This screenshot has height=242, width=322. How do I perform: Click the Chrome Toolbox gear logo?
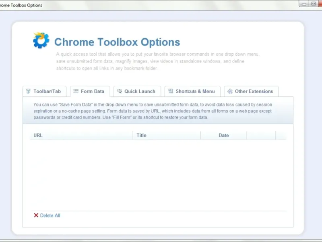point(41,40)
